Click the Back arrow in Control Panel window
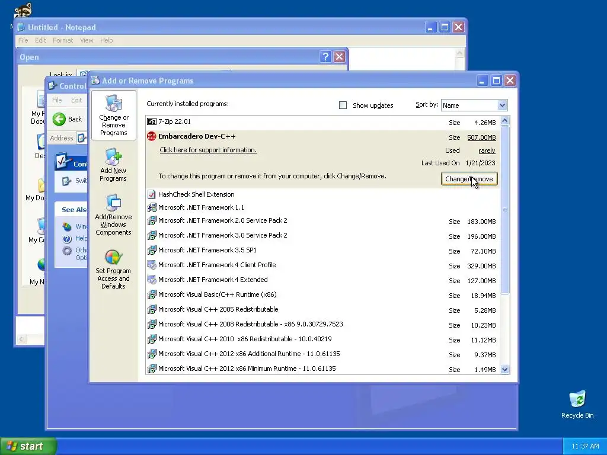Viewport: 607px width, 455px height. coord(59,119)
